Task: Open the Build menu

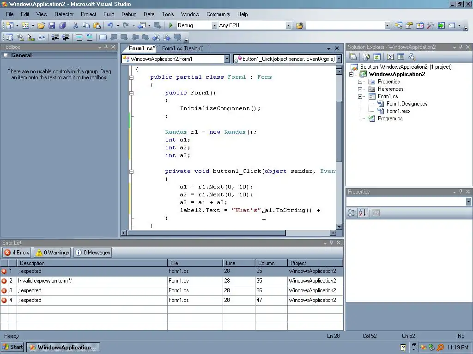Action: pos(109,14)
